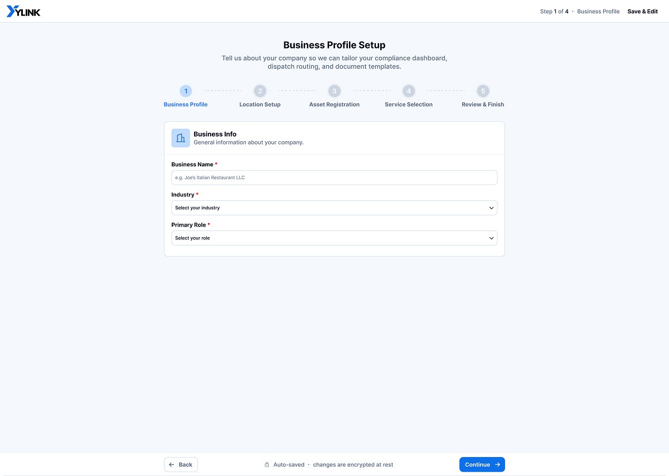669x476 pixels.
Task: Click 'Business Profile' text in the top header
Action: [x=598, y=11]
